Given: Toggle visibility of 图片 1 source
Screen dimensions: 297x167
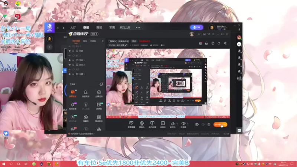Looking at the screenshot, I should 69,46.
